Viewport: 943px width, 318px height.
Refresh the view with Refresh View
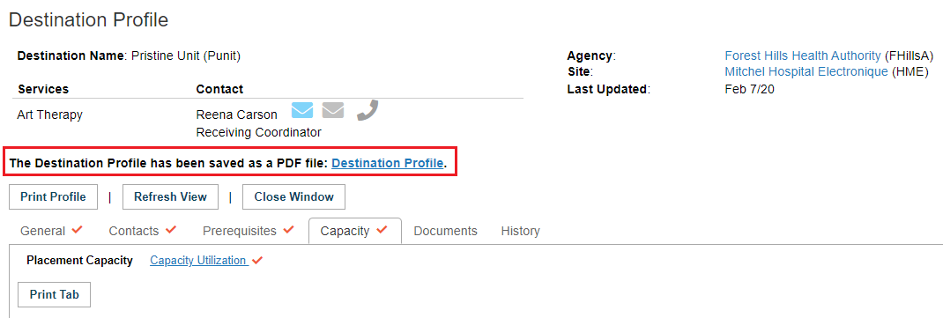click(170, 196)
